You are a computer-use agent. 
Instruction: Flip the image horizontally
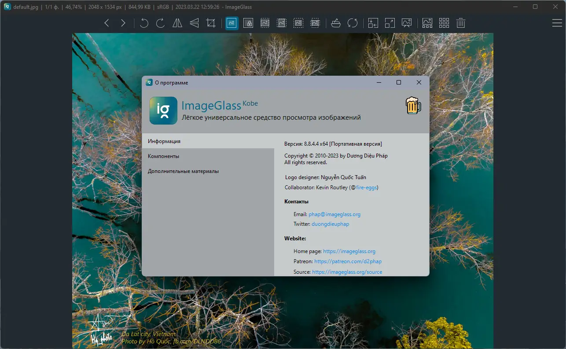[x=177, y=23]
